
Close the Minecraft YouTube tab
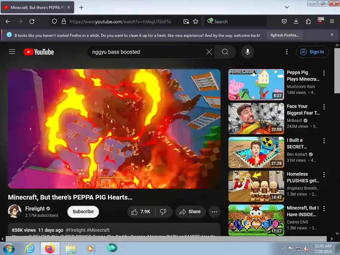69,7
